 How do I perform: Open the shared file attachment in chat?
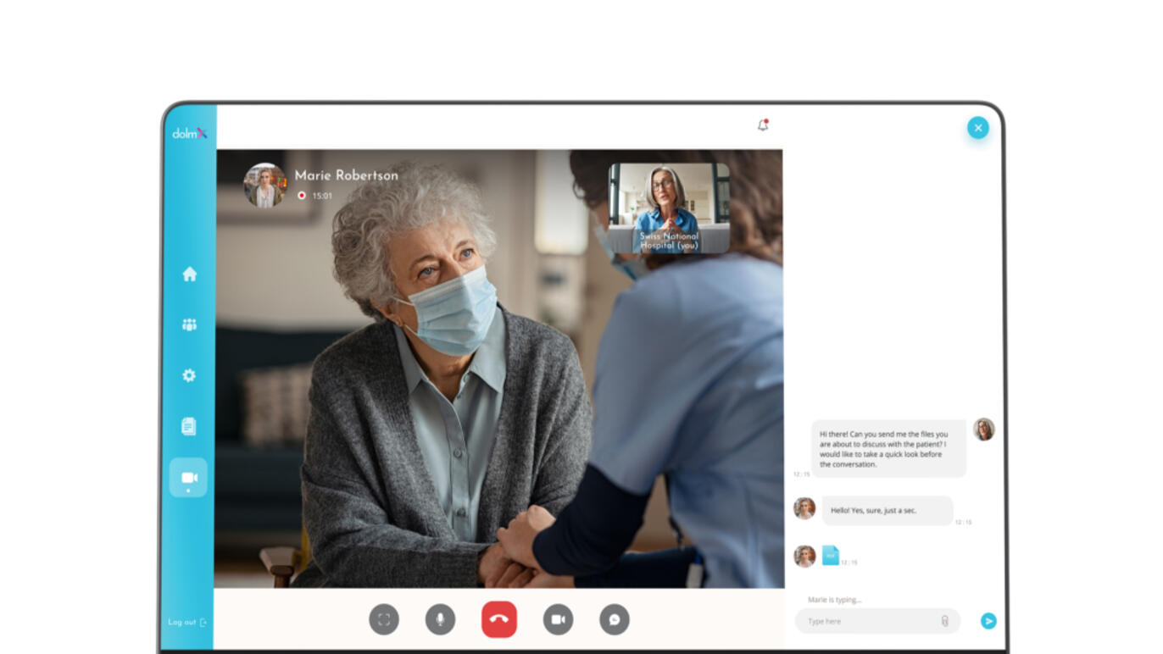pyautogui.click(x=830, y=556)
